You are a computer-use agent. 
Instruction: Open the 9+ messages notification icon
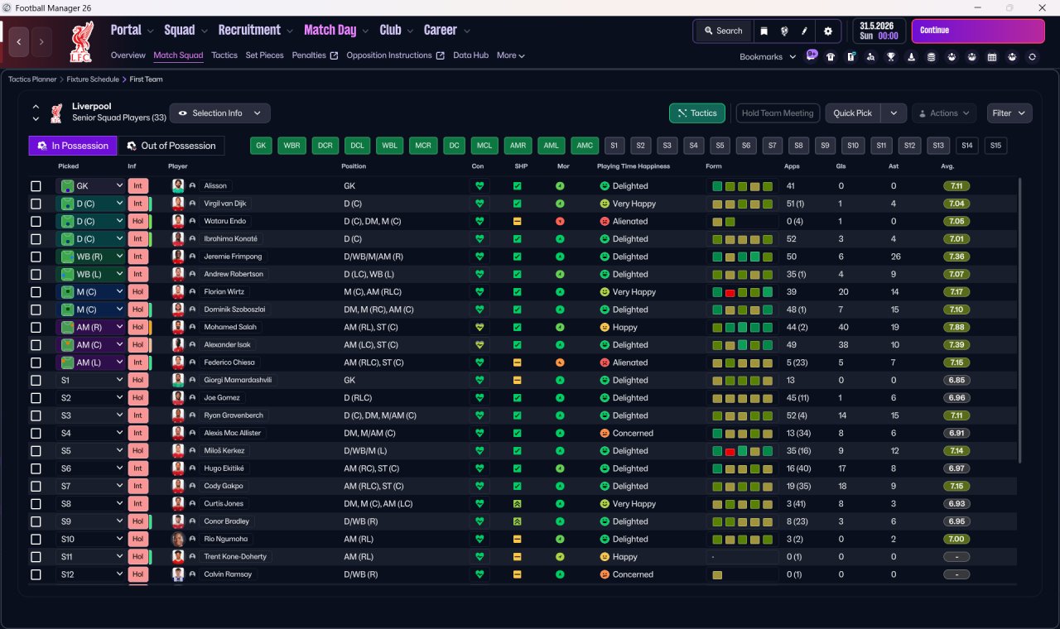tap(812, 55)
